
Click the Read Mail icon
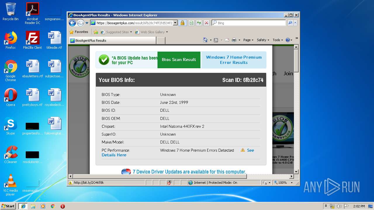(227, 40)
